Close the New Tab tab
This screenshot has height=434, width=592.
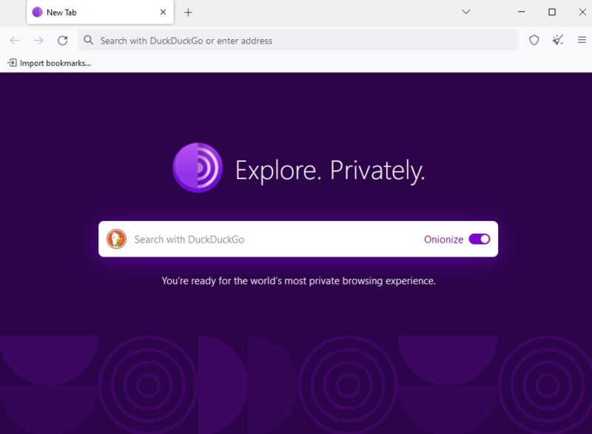(x=163, y=12)
